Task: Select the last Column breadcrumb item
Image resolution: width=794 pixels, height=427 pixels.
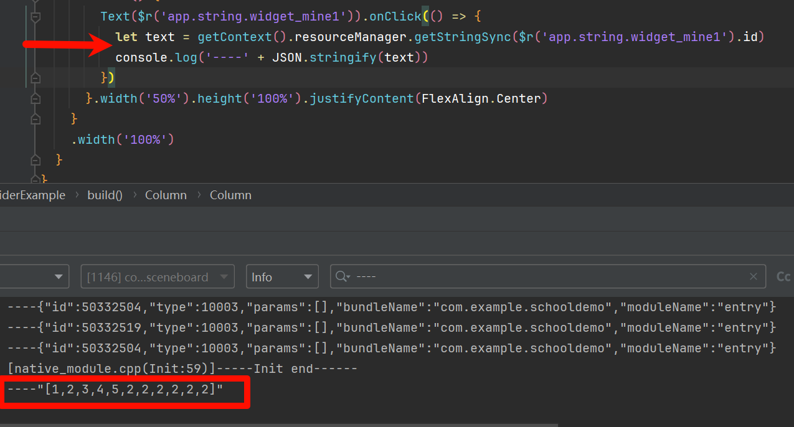Action: pyautogui.click(x=230, y=195)
